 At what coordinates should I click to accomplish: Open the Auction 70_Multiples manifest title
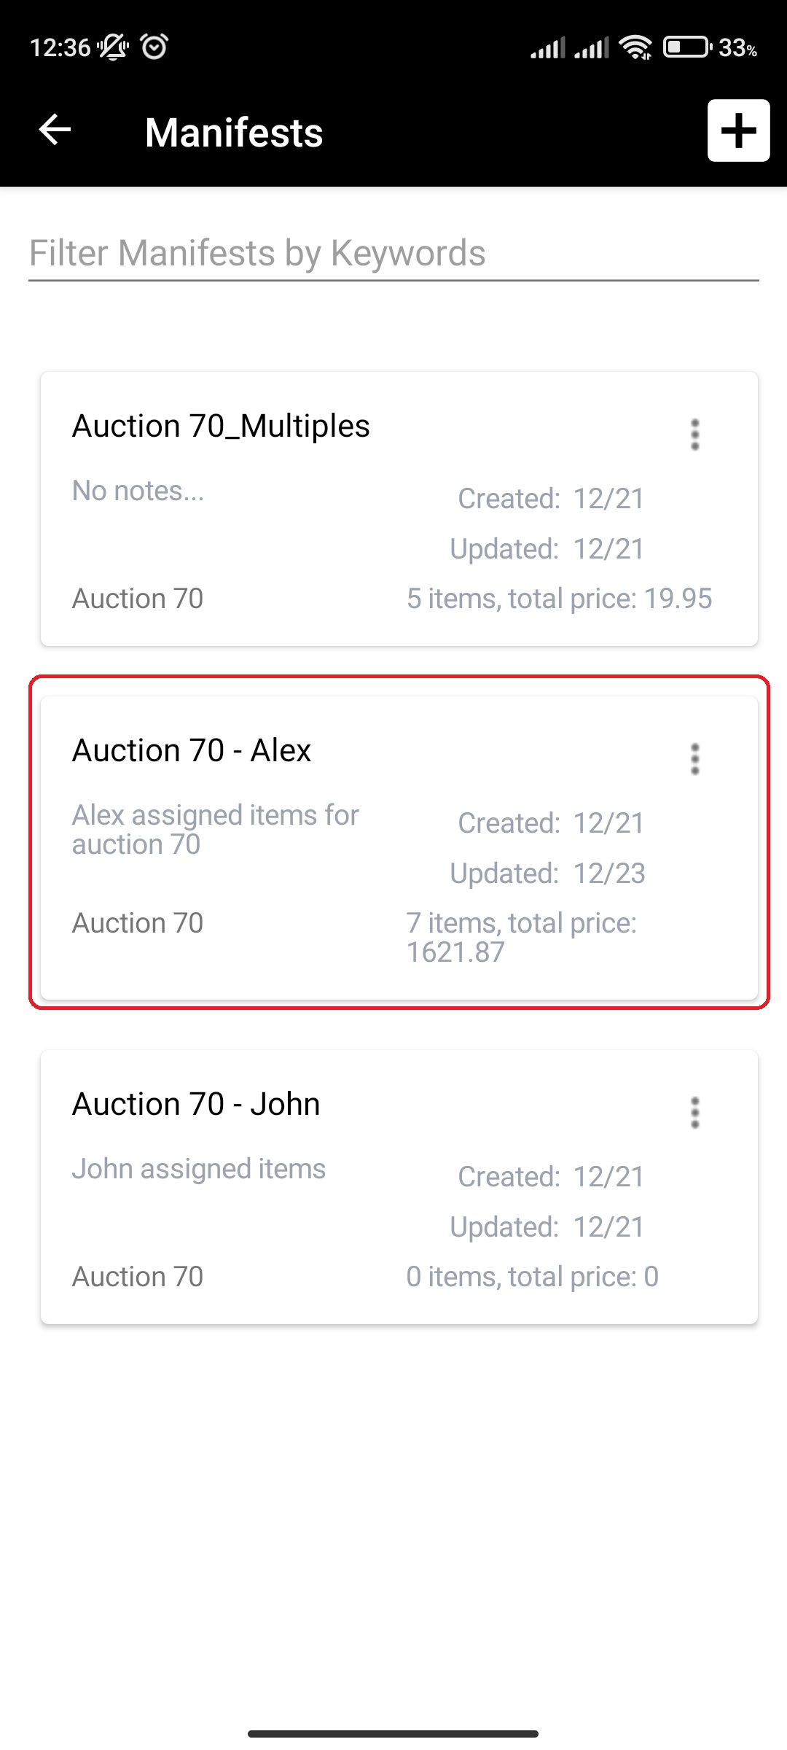coord(221,426)
